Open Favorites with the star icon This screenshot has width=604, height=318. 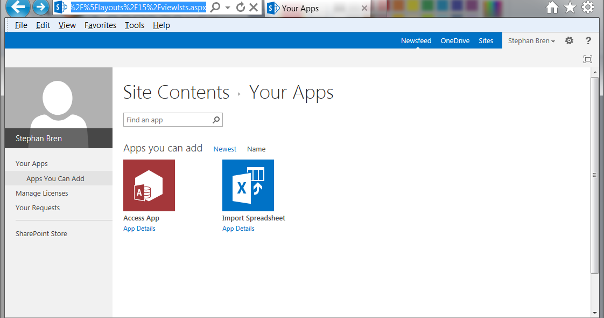click(x=570, y=7)
